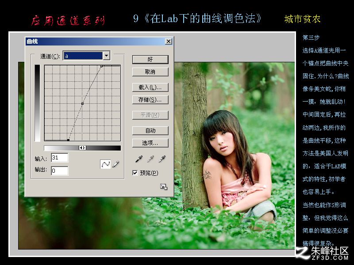Click the 自动 button
354x265 pixels.
(150, 130)
